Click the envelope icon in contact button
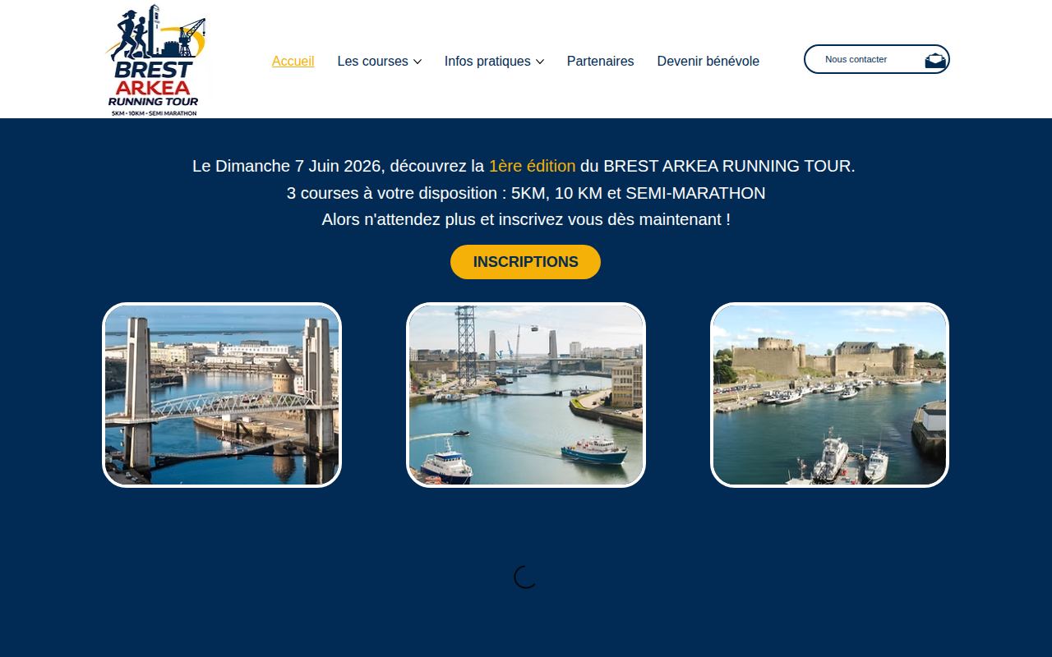 pos(935,60)
